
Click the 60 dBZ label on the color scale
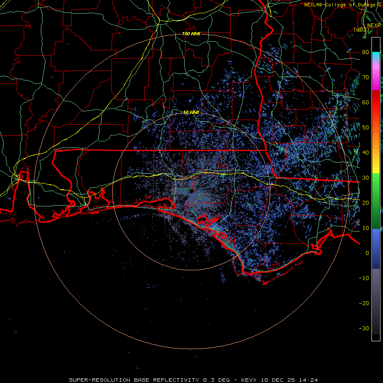point(366,102)
